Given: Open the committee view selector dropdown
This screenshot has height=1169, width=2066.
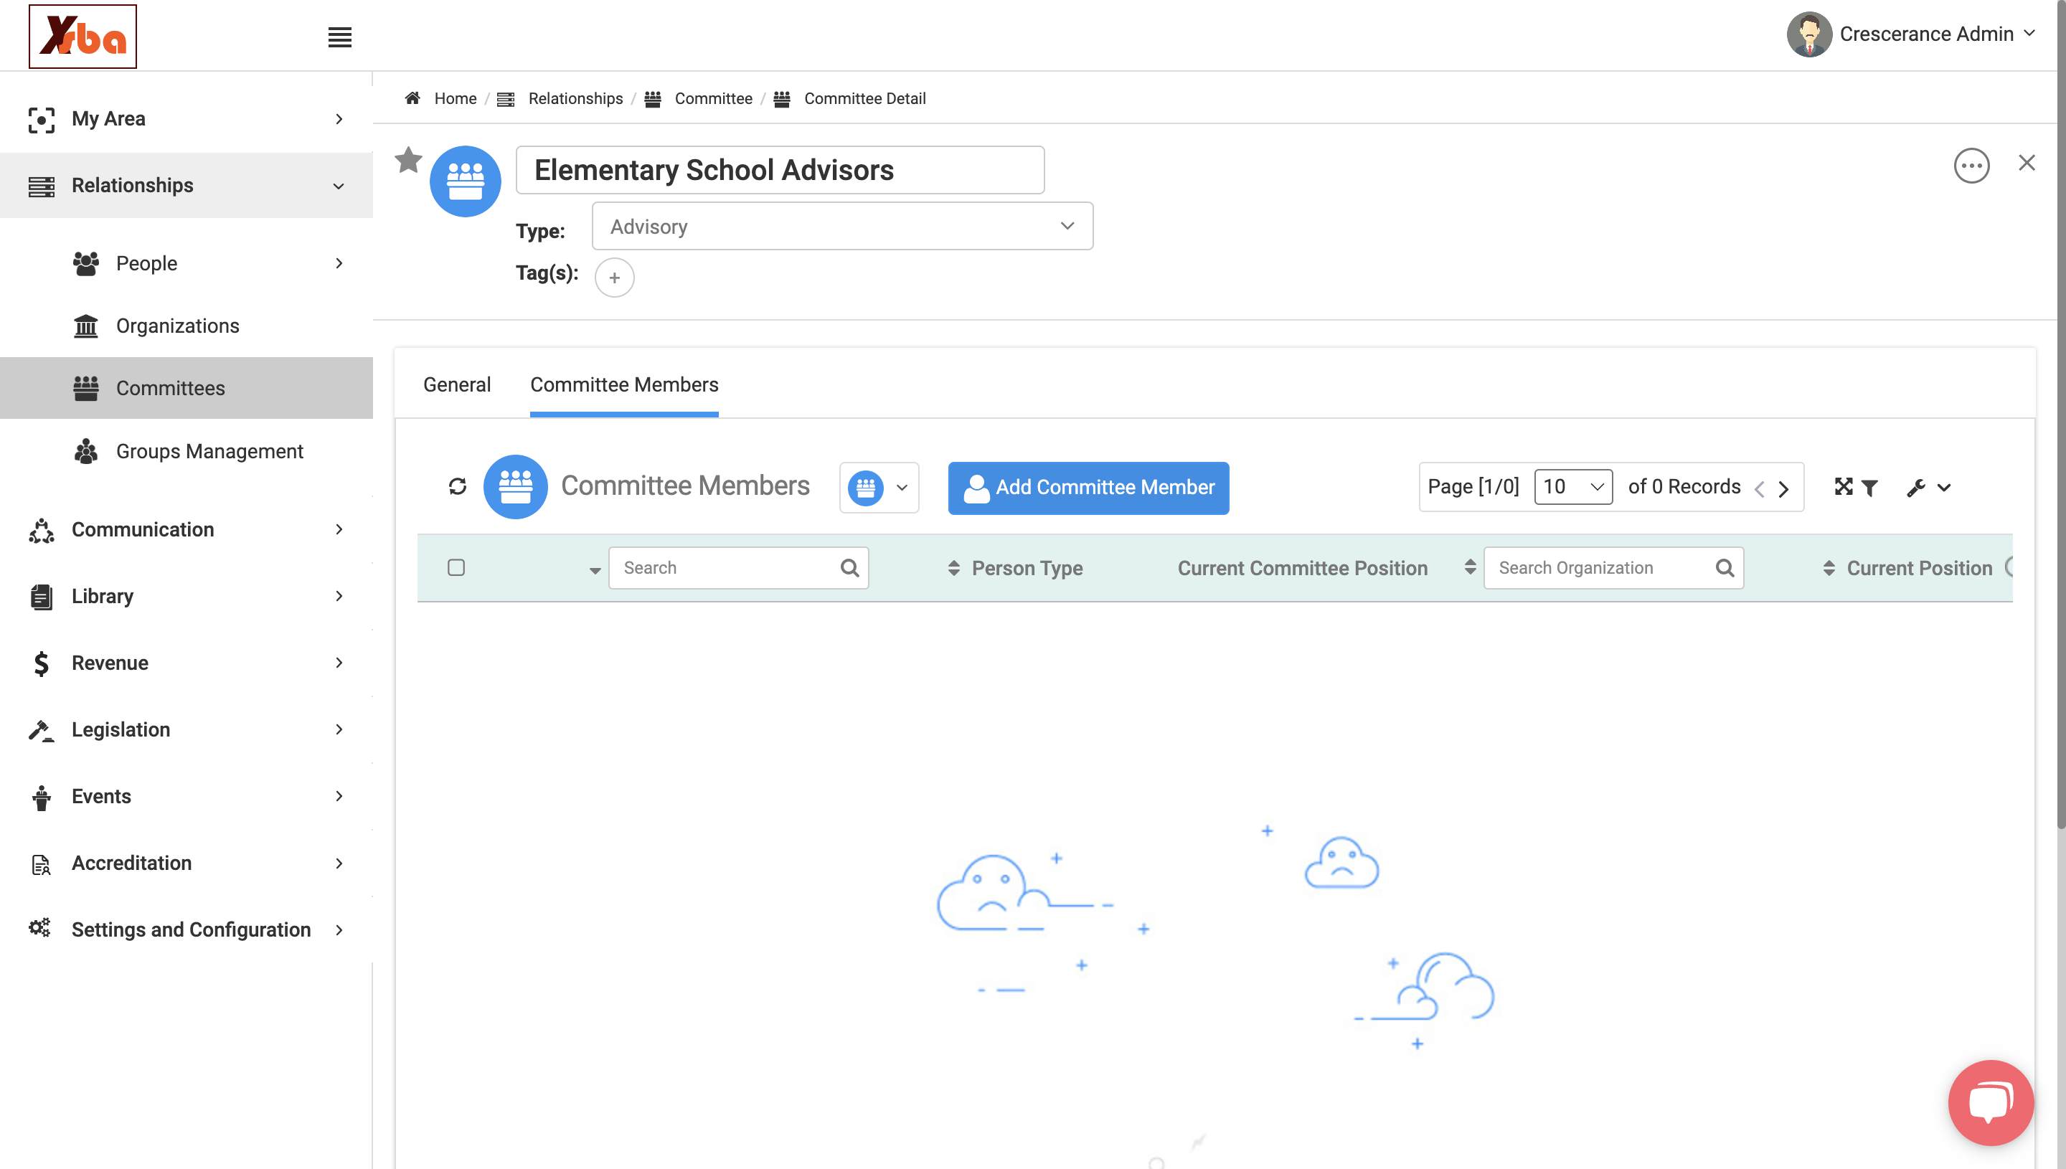Looking at the screenshot, I should tap(879, 488).
